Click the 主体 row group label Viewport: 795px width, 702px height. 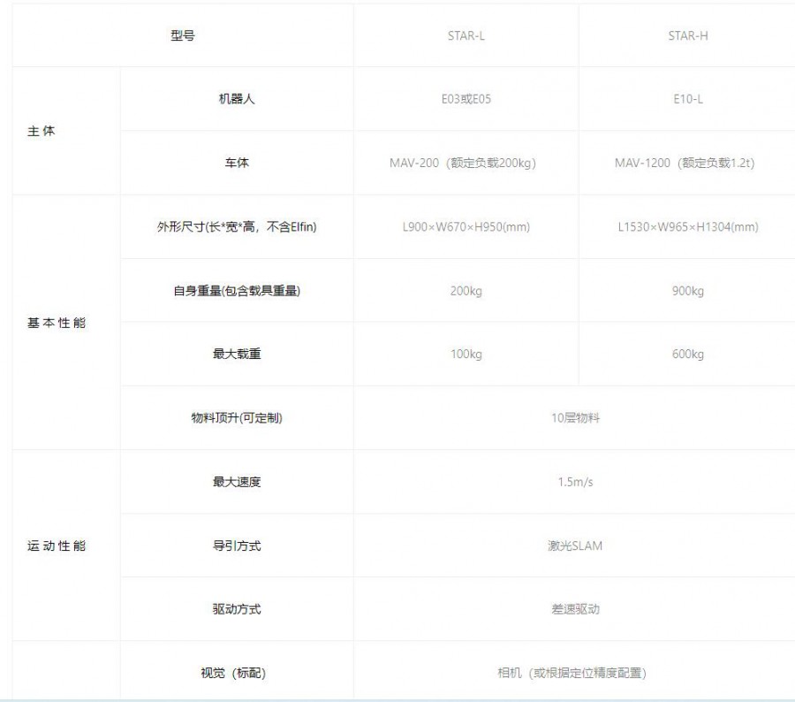tap(41, 132)
